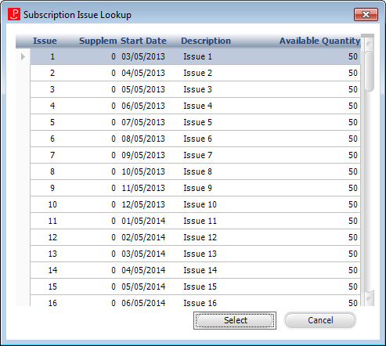The width and height of the screenshot is (386, 346).
Task: Click the Select button
Action: [235, 320]
